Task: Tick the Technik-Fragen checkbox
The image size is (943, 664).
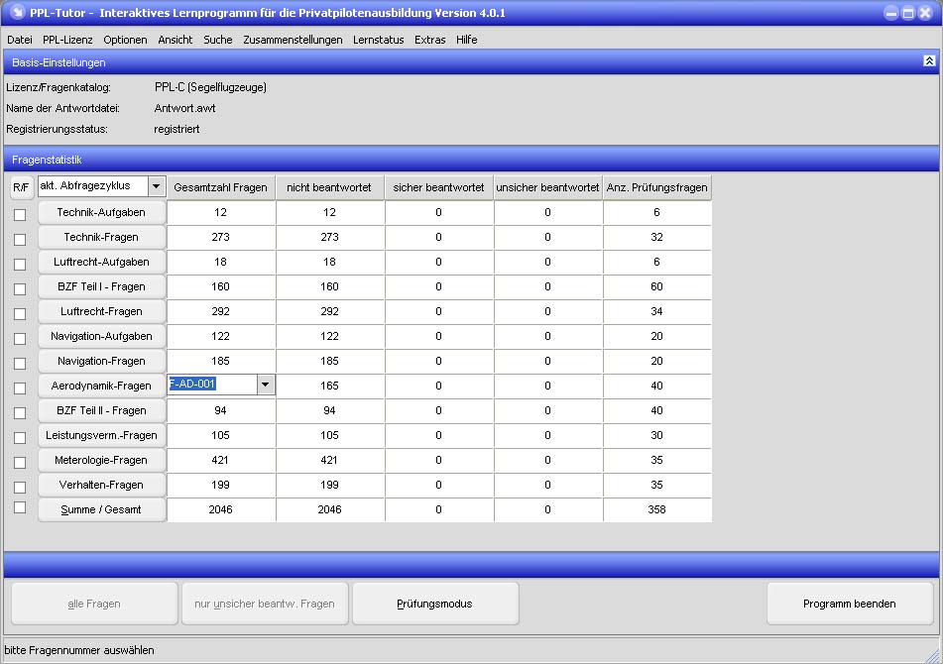Action: point(20,239)
